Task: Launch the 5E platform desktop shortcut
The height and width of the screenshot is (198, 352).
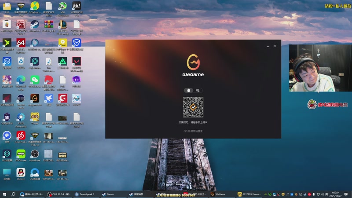Action: click(x=7, y=119)
